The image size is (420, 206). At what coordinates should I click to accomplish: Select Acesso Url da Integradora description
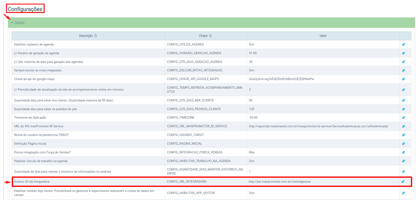(x=32, y=182)
